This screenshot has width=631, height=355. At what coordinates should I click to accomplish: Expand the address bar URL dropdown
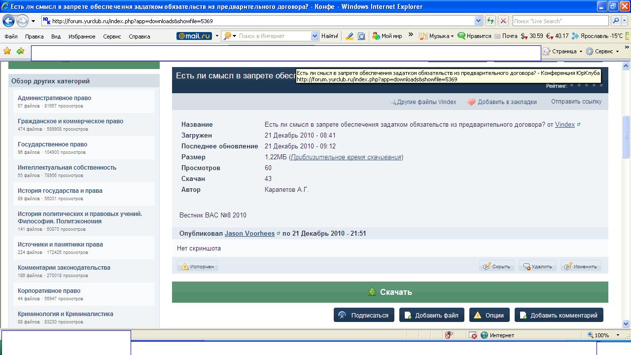tap(478, 21)
